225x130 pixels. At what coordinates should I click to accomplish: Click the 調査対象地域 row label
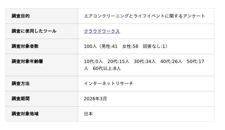(x=25, y=114)
